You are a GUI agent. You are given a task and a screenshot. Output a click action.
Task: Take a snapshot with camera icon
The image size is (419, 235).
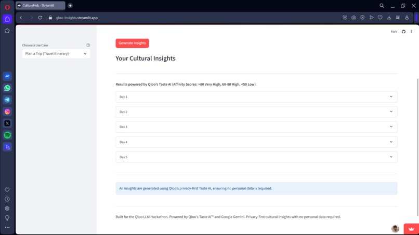tap(353, 18)
